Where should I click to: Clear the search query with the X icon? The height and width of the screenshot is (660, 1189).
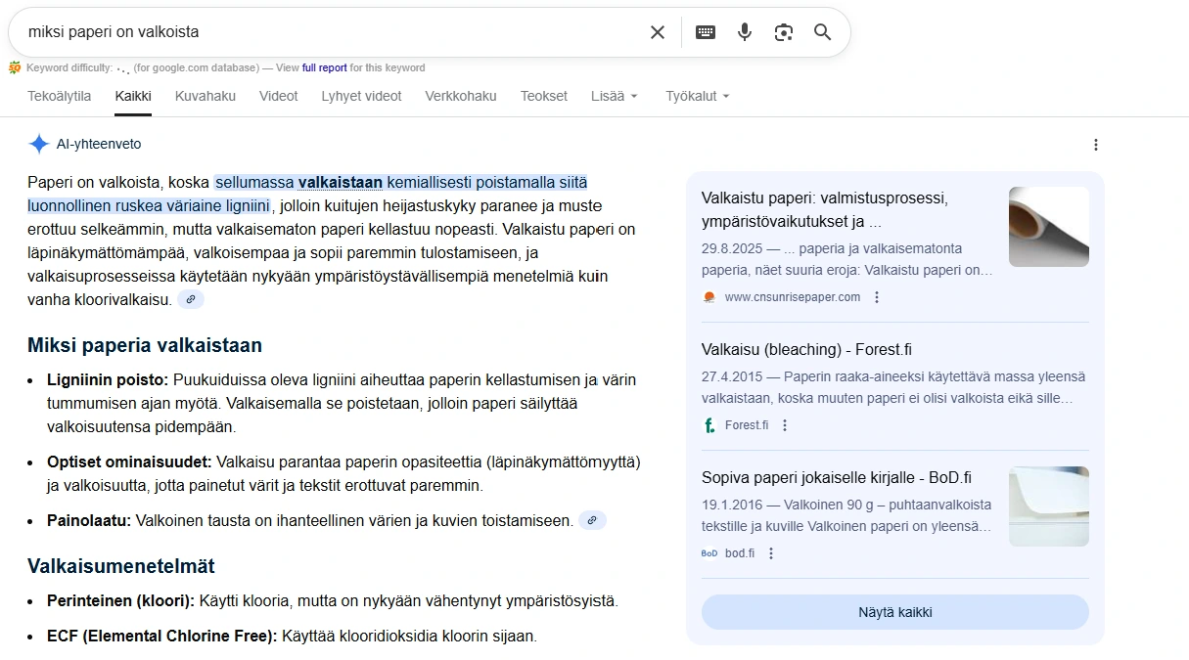click(x=658, y=31)
